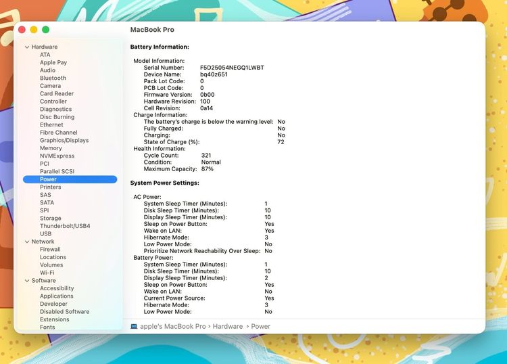Image resolution: width=507 pixels, height=364 pixels.
Task: Select Fonts under Software
Action: point(47,327)
